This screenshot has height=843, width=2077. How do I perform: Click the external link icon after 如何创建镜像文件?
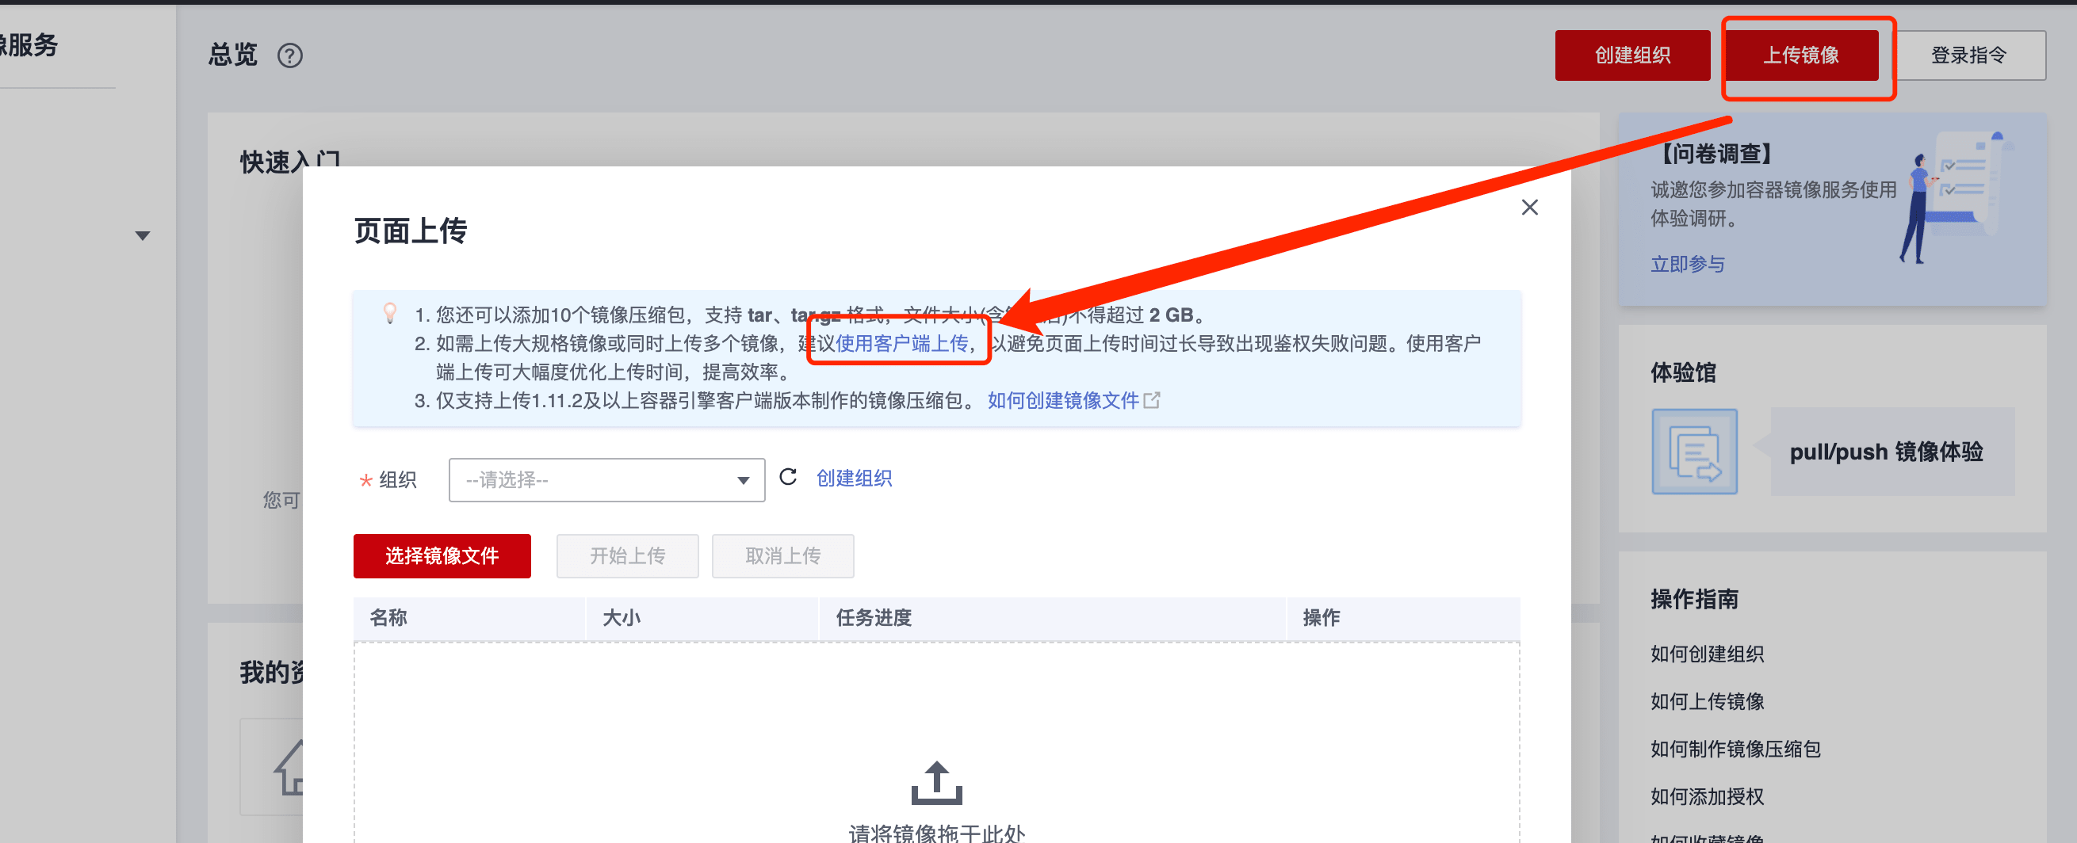1152,401
